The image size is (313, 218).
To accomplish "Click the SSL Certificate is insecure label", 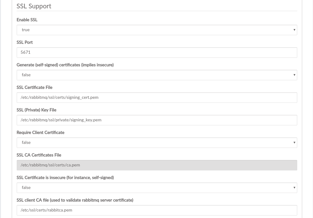I will (x=65, y=178).
